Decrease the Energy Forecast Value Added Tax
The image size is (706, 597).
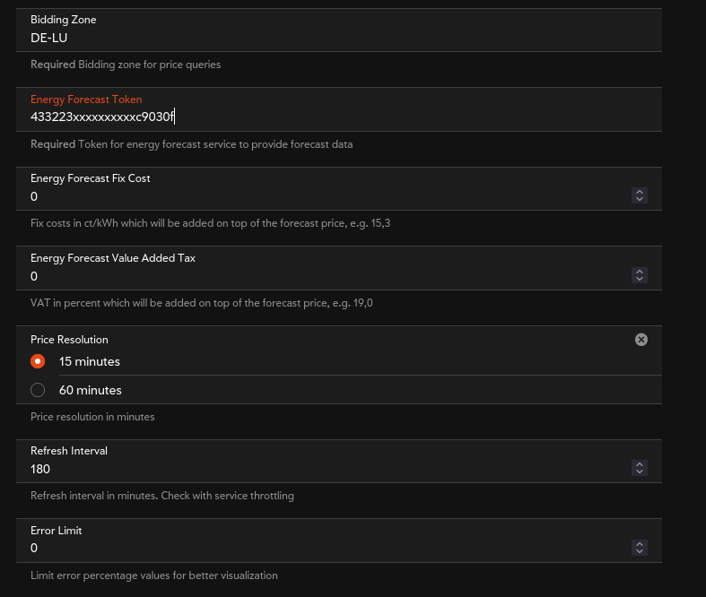coord(639,279)
